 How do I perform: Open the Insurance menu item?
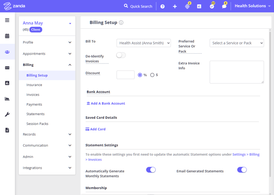point(34,85)
